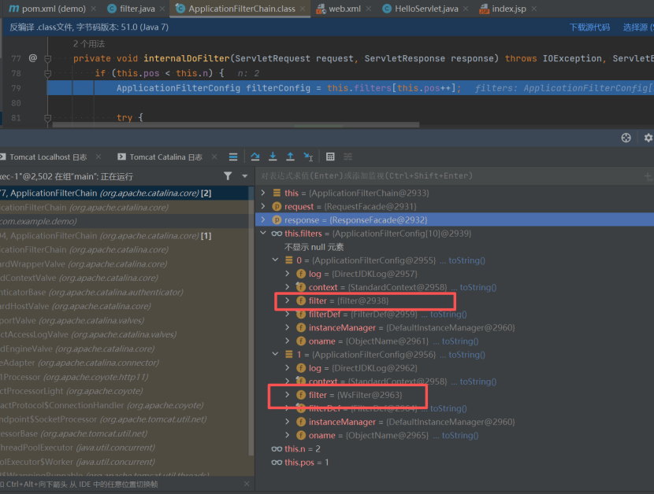Open debug panel settings gear
The width and height of the screenshot is (654, 494).
[648, 138]
